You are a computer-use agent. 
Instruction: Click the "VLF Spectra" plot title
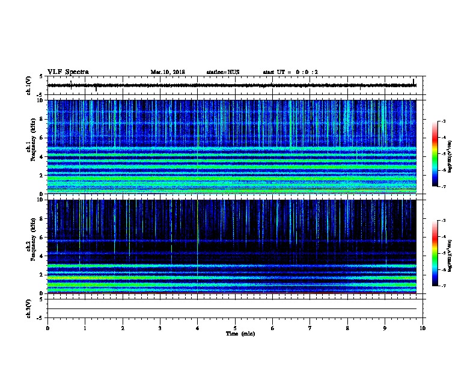click(x=68, y=72)
